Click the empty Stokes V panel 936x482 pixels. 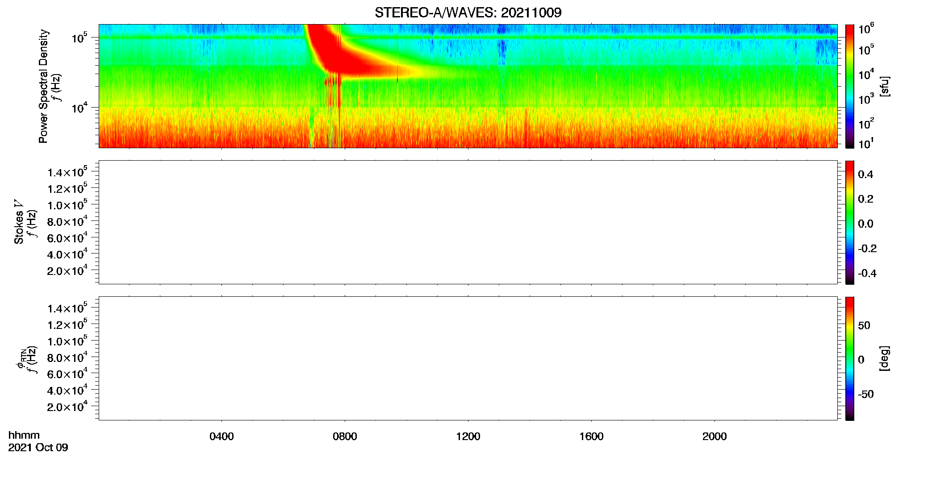pos(468,222)
